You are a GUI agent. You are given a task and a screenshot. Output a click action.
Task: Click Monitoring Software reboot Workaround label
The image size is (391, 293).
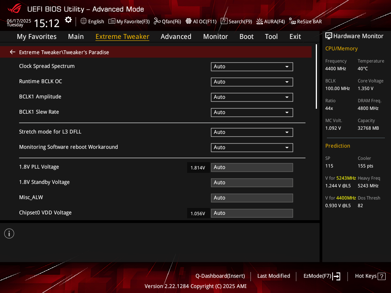pyautogui.click(x=68, y=147)
